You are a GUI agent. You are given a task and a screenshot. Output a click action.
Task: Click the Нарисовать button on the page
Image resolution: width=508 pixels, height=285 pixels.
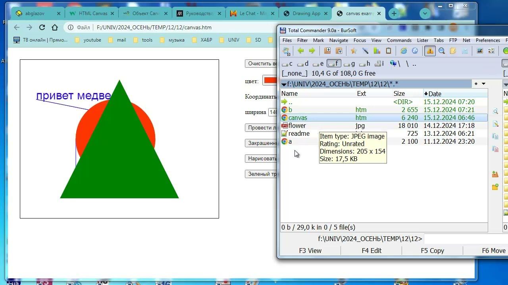point(261,159)
